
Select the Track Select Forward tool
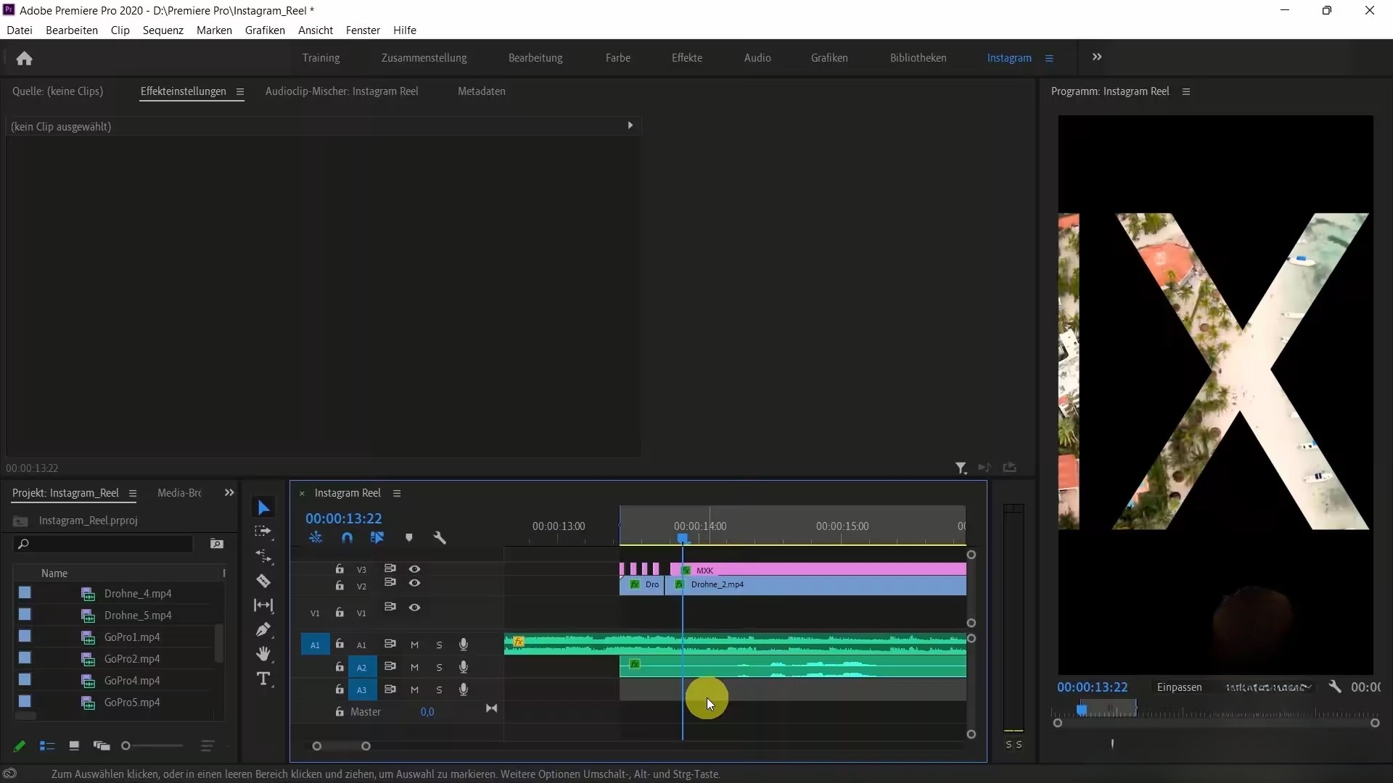coord(263,531)
